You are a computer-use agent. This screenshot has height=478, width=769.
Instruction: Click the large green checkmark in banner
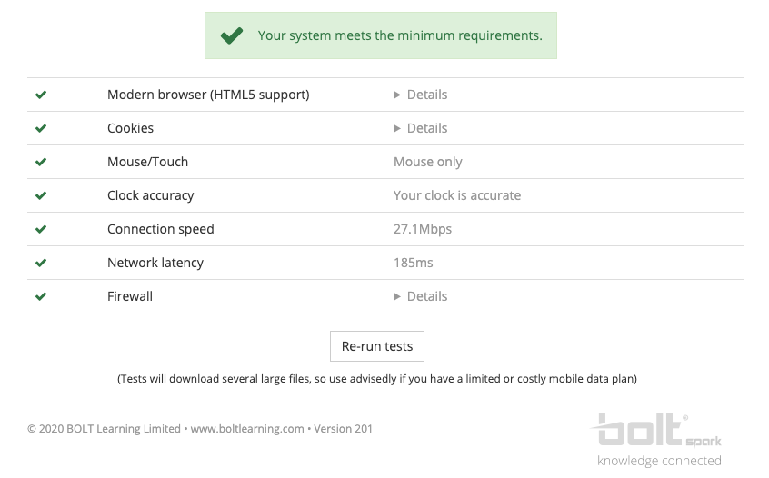coord(232,35)
